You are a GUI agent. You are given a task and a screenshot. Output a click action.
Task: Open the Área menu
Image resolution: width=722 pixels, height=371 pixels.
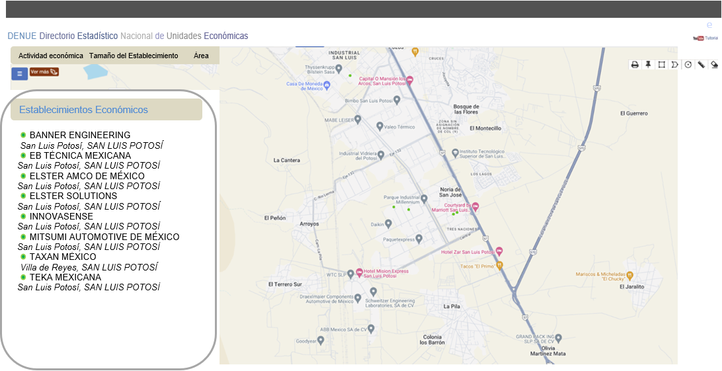point(201,56)
